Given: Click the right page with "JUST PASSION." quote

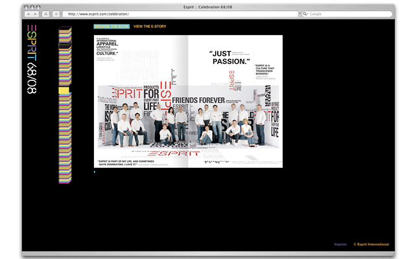Looking at the screenshot, I should 235,101.
